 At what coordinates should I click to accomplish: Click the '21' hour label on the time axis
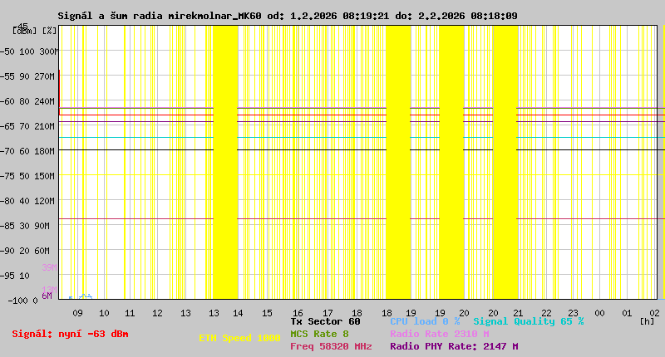coord(518,313)
